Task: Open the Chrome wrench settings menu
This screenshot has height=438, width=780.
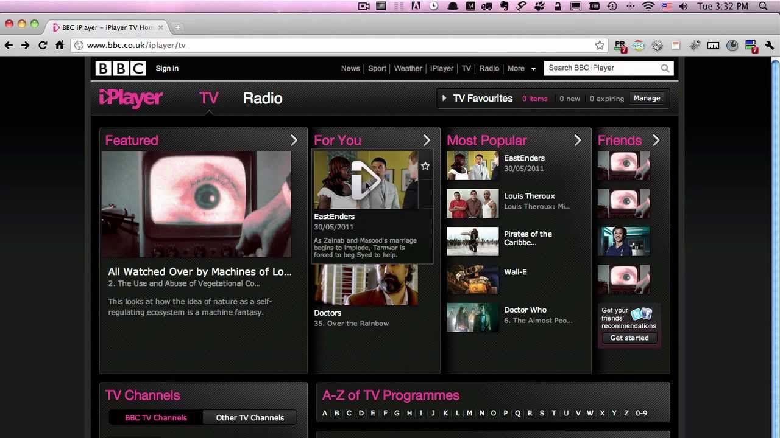Action: pos(770,45)
